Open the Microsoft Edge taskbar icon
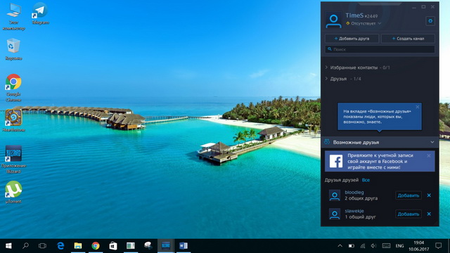 point(60,246)
